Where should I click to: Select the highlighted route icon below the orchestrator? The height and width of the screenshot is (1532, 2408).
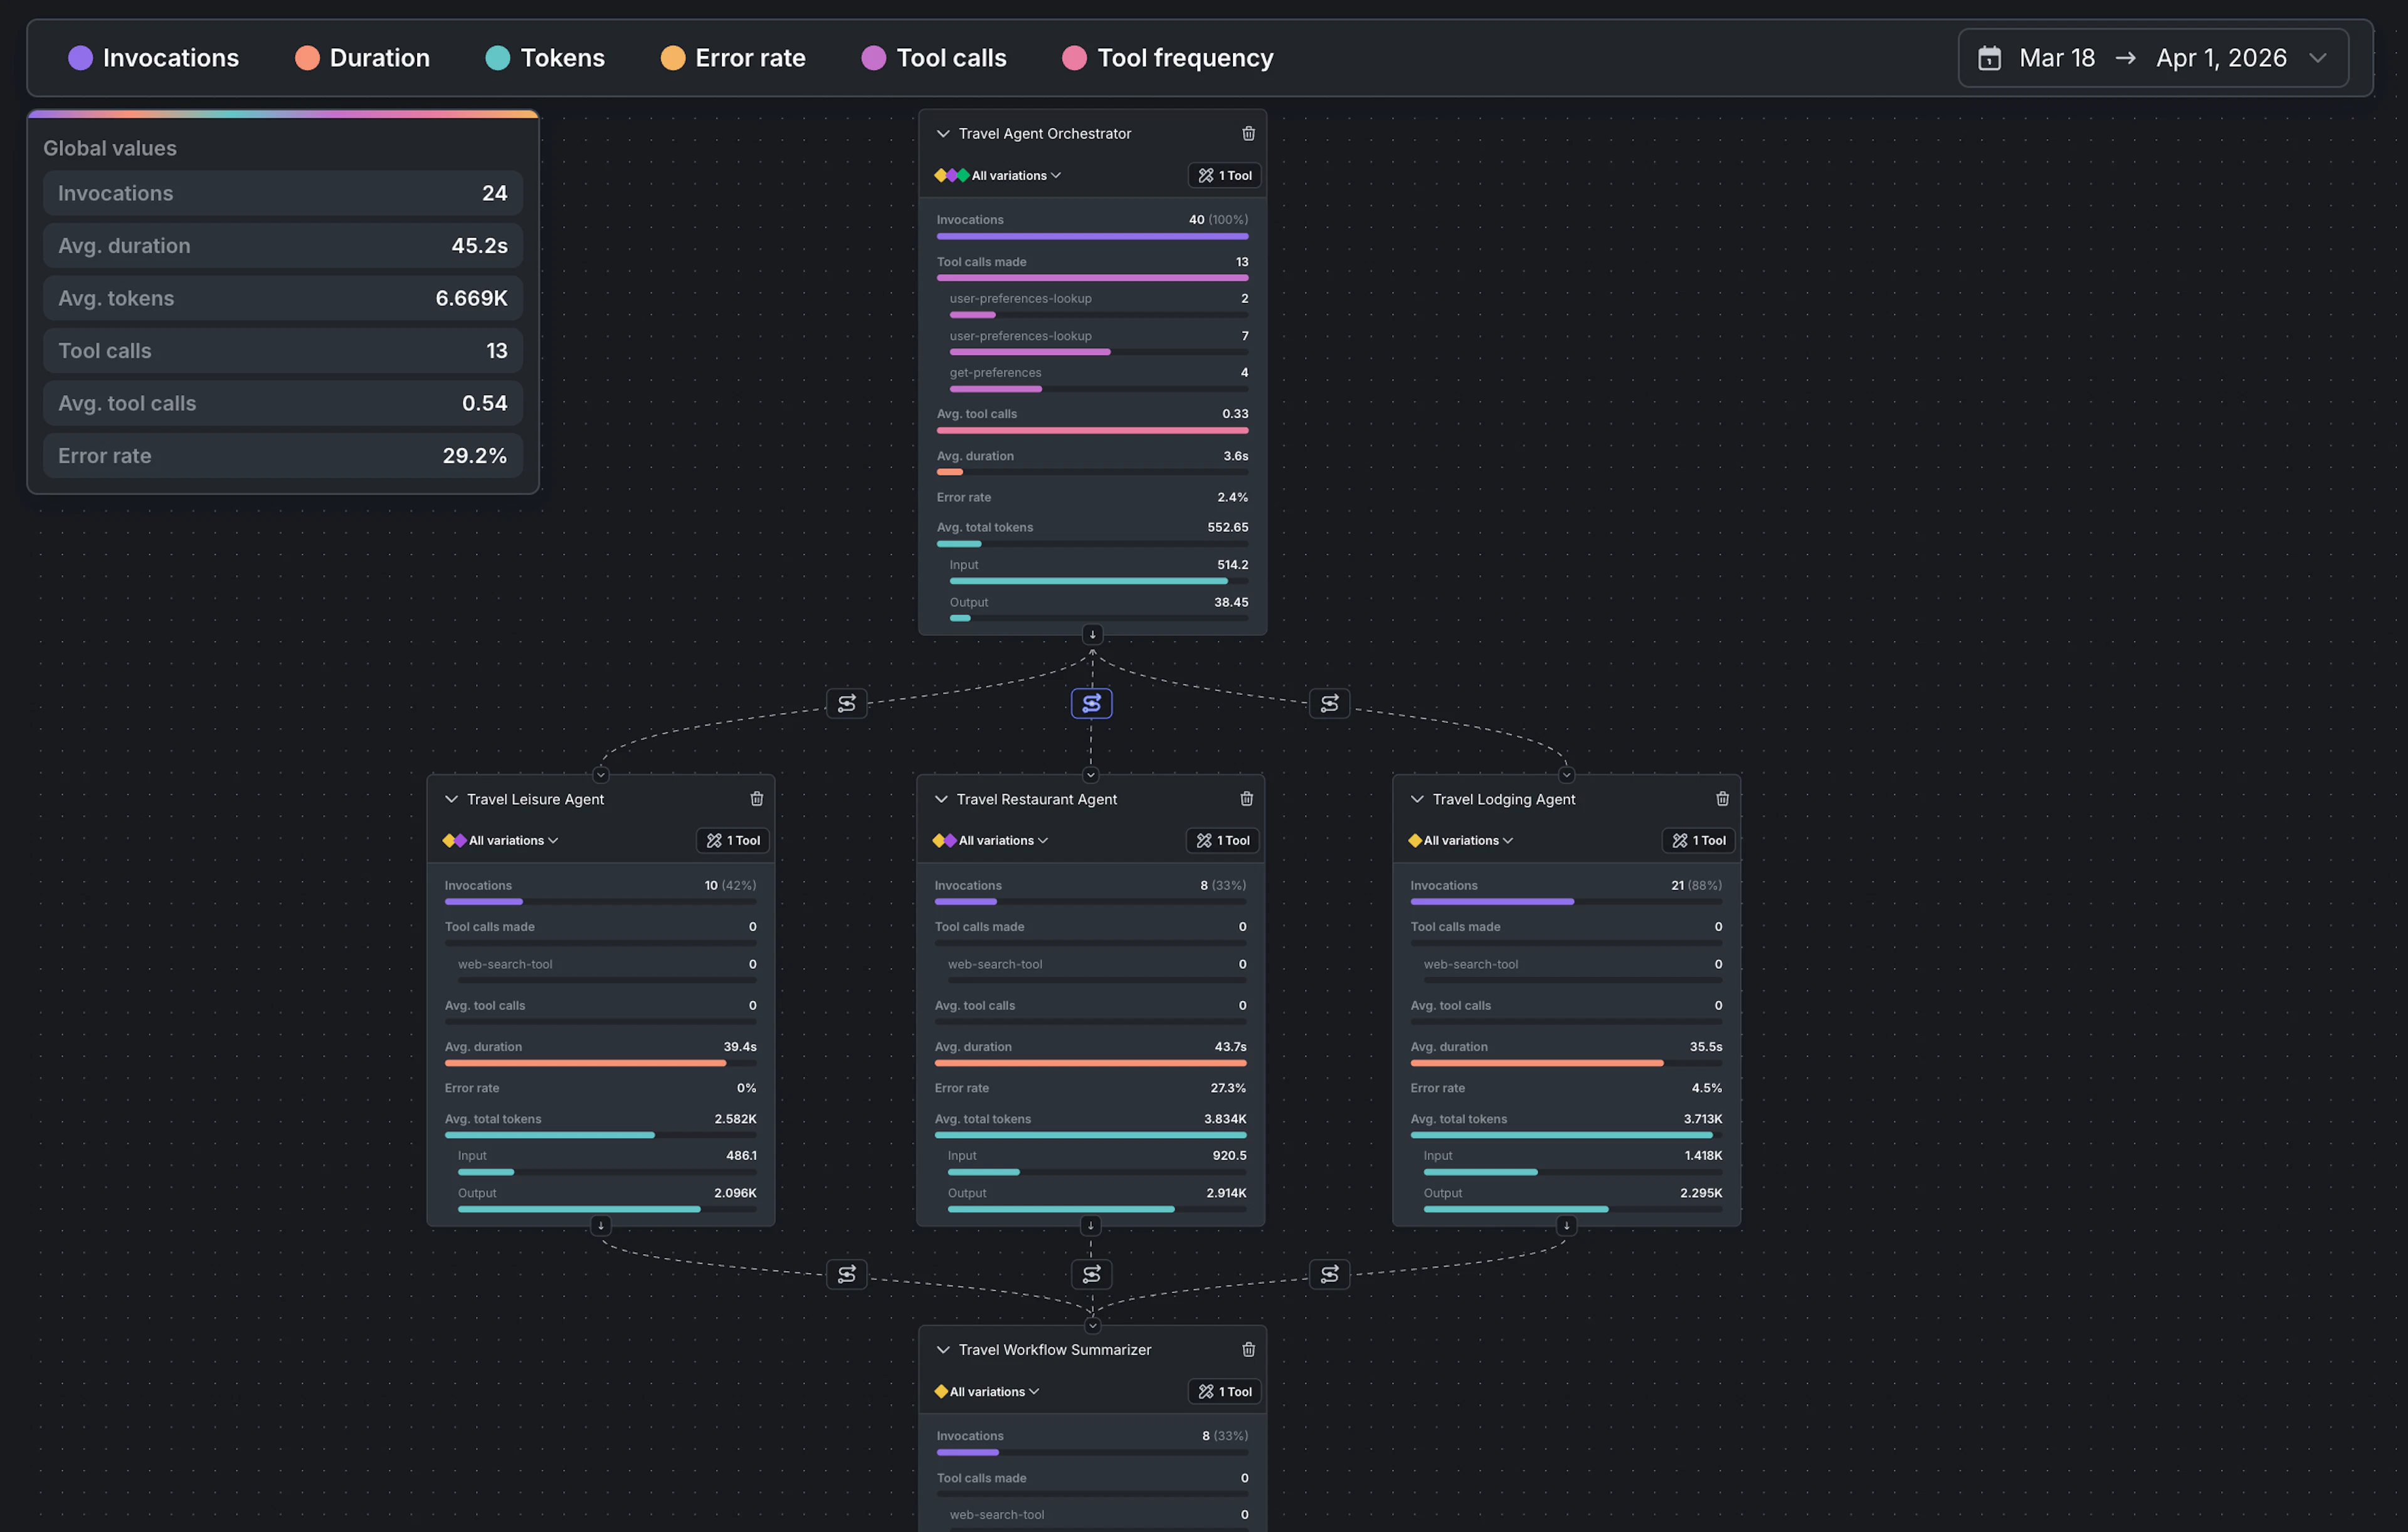1091,703
